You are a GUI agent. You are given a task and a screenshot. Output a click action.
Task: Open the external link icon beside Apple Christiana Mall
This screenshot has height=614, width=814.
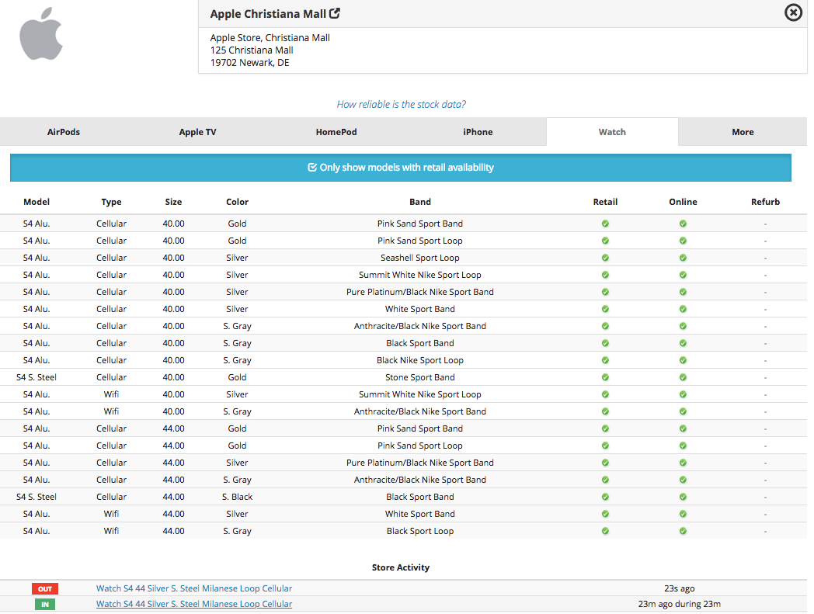(335, 13)
